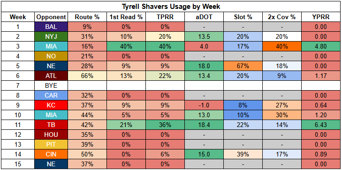The width and height of the screenshot is (342, 170).
Task: Click the 1st Read % header
Action: 126,17
